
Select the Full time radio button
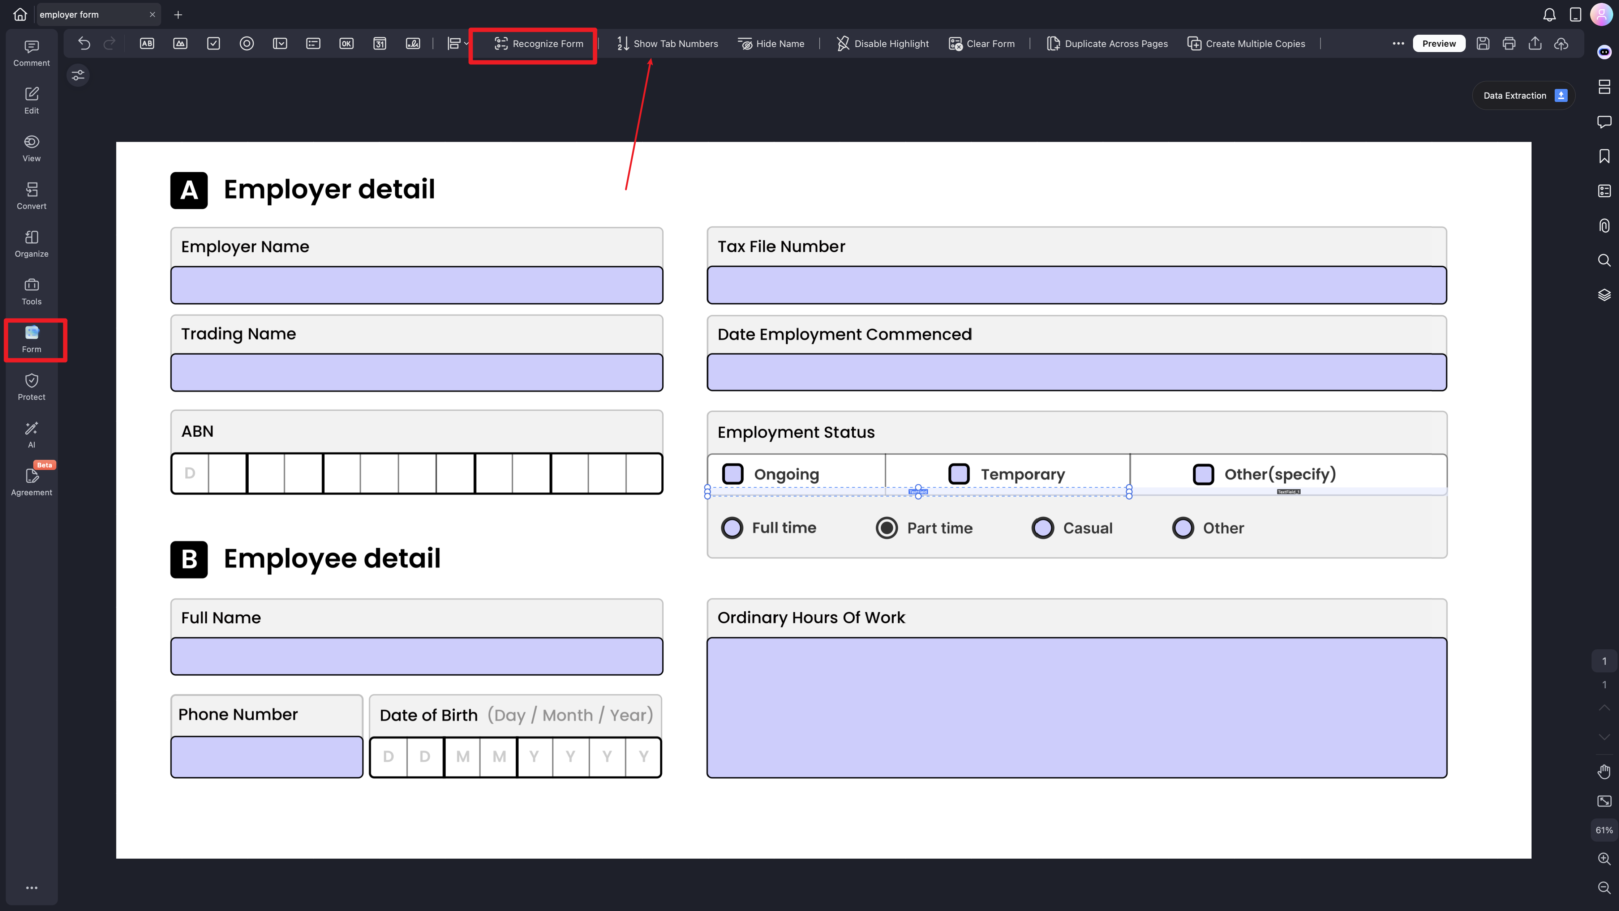pyautogui.click(x=732, y=528)
